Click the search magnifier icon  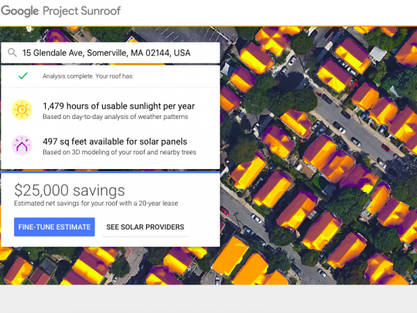(13, 52)
